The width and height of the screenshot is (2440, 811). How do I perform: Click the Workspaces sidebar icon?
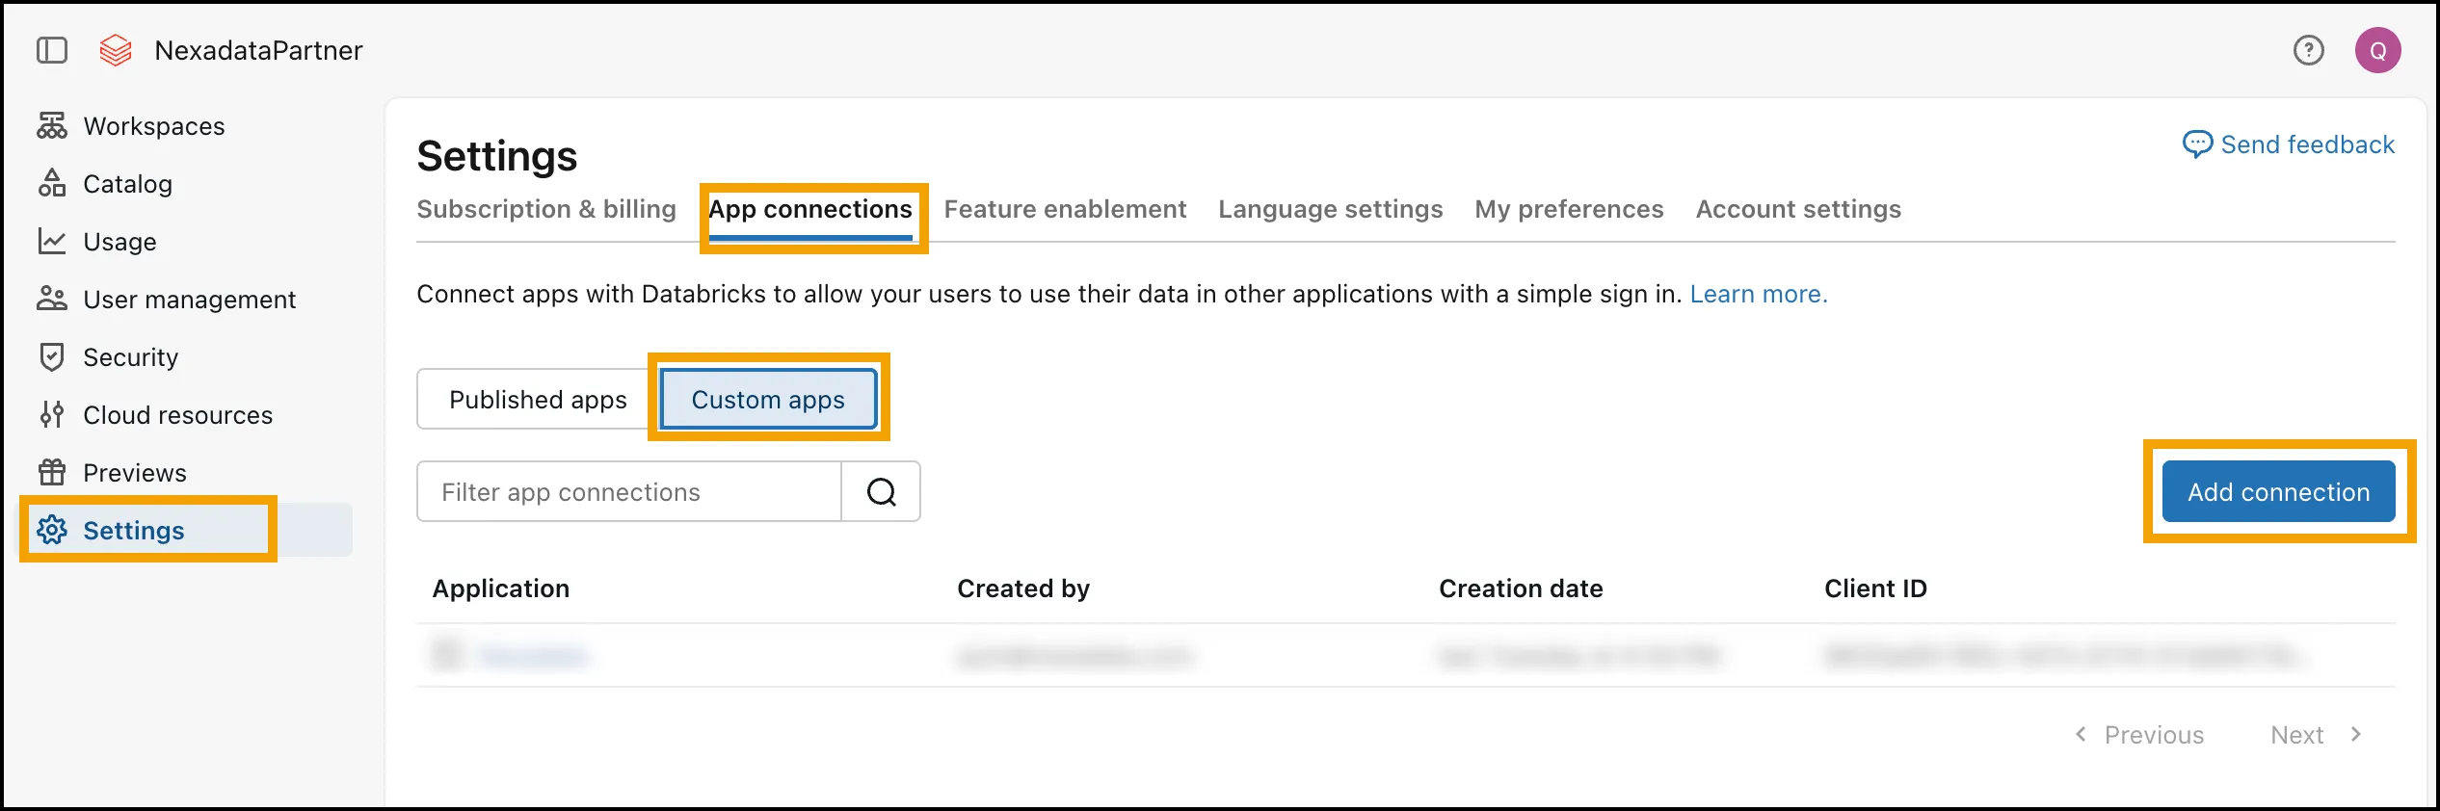tap(52, 125)
